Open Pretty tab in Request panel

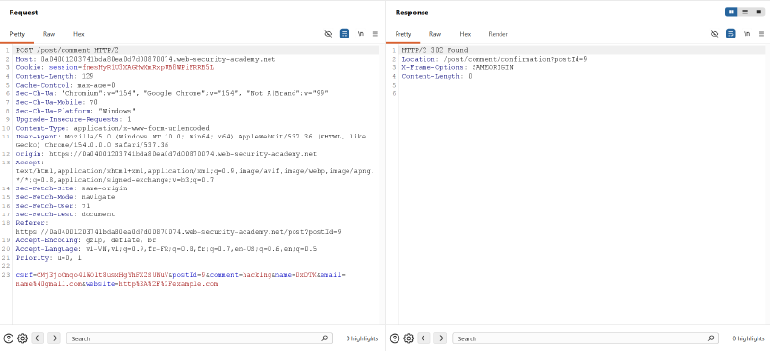(x=16, y=34)
